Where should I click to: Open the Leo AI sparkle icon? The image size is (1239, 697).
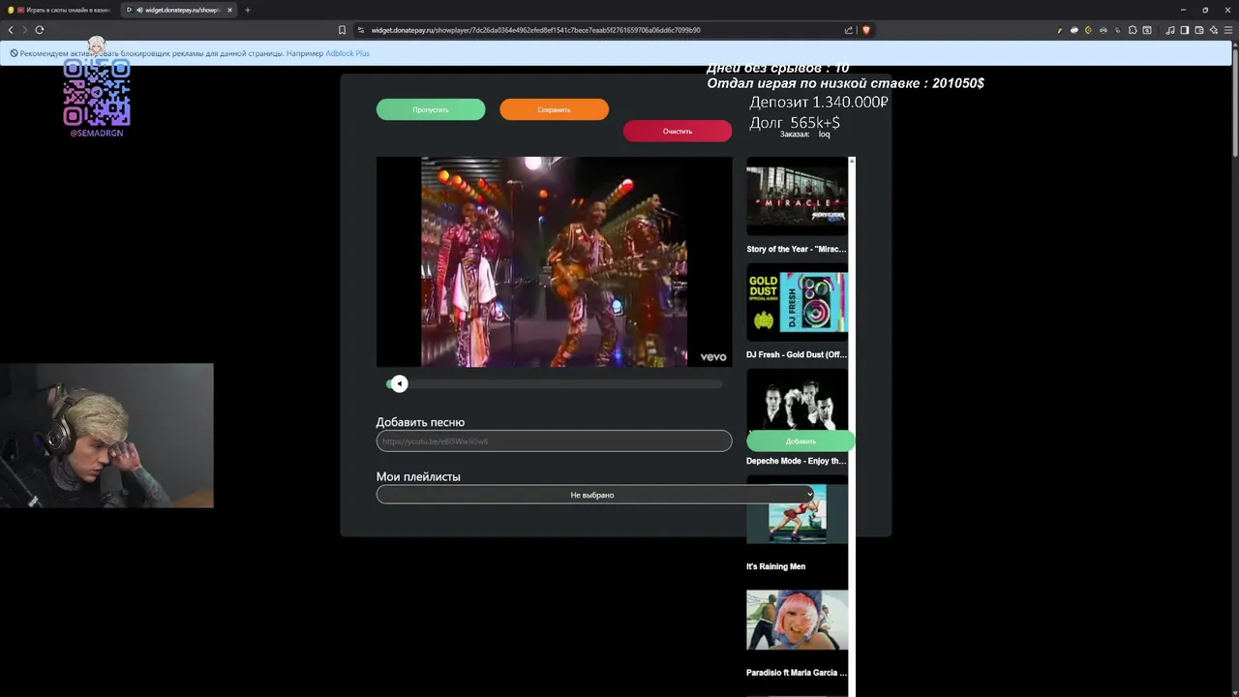coord(1214,30)
